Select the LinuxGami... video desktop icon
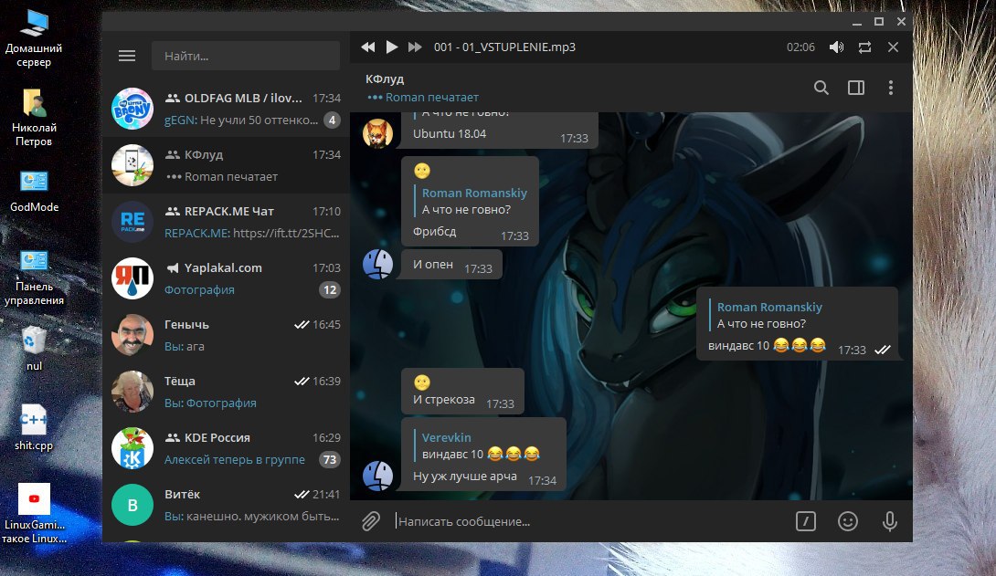 click(x=34, y=514)
